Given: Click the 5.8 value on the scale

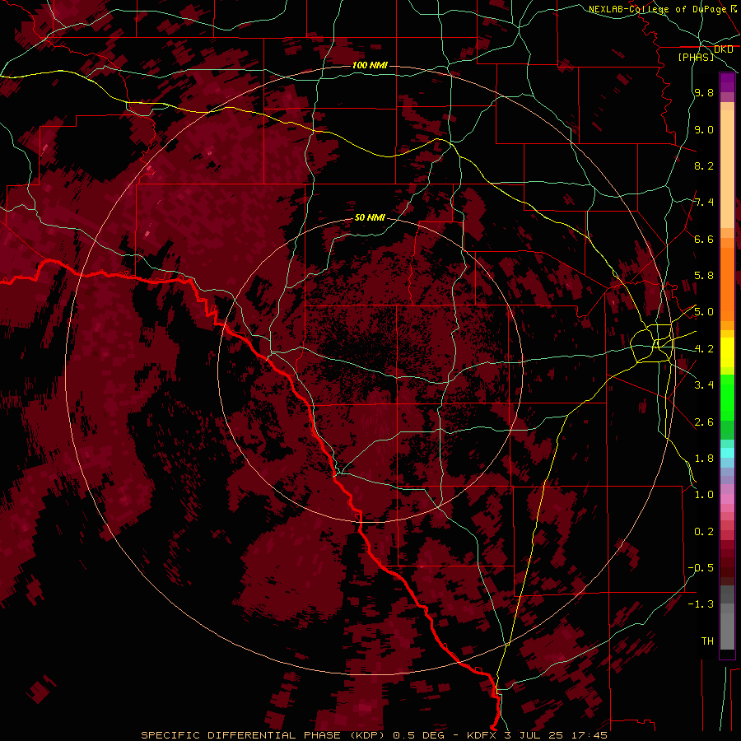Looking at the screenshot, I should (x=704, y=276).
